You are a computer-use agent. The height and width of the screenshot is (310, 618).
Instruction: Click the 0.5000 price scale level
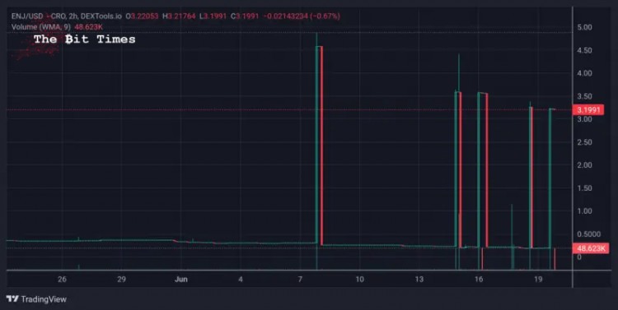click(589, 234)
